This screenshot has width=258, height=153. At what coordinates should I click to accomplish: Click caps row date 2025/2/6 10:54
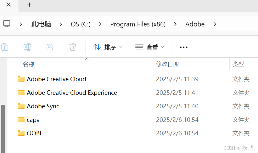click(x=177, y=120)
